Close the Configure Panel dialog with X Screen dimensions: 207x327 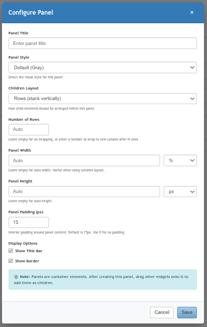click(x=192, y=13)
